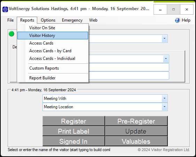Select Visitor History from Reports menu

[53, 36]
